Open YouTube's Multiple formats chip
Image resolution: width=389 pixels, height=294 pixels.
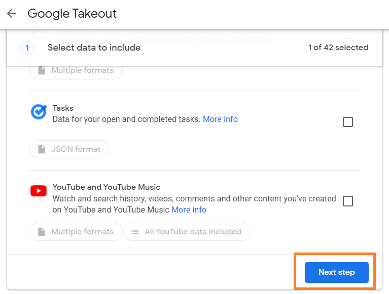[76, 232]
